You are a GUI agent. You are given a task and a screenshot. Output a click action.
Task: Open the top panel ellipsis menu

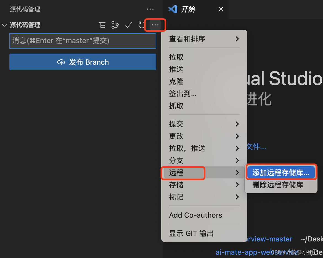click(150, 9)
